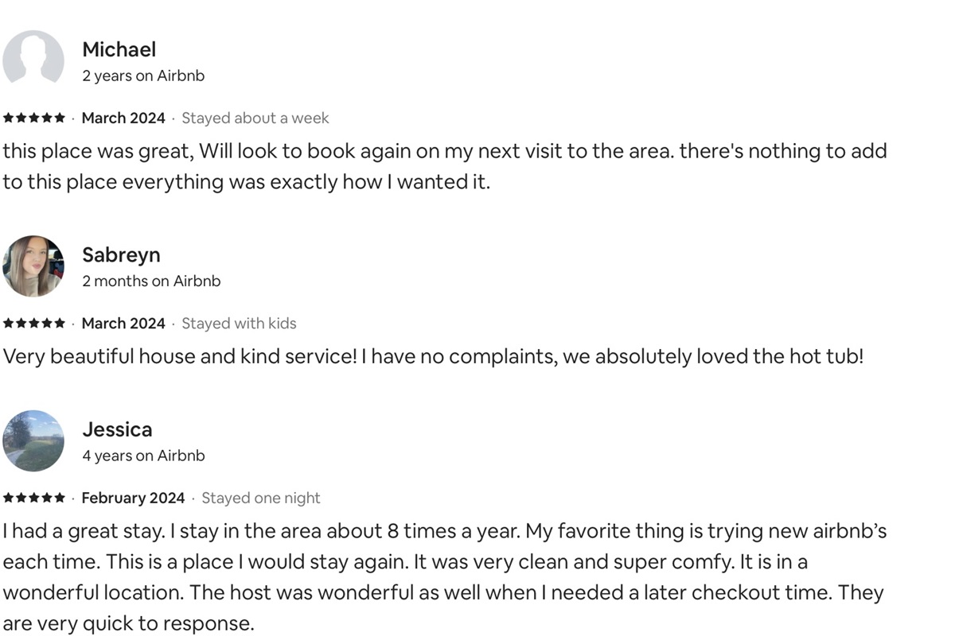Click "2 months on Airbnb" under Sabreyn
The height and width of the screenshot is (636, 955).
151,281
